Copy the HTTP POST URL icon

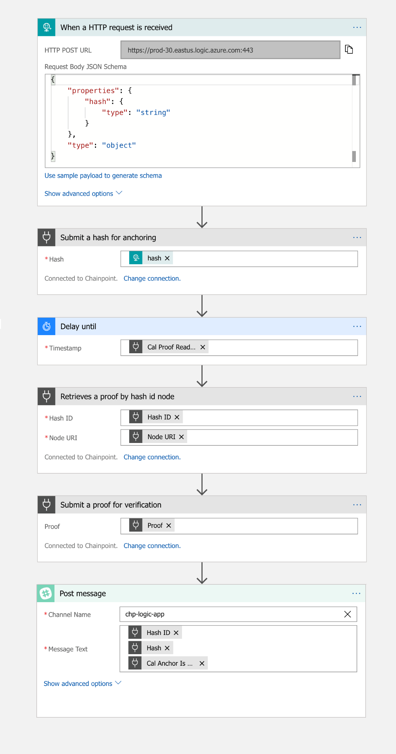click(x=349, y=50)
